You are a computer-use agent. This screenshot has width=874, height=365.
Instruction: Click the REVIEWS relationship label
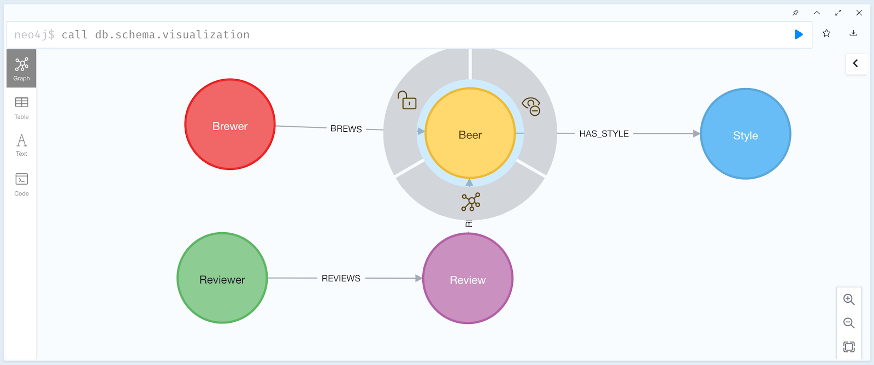[341, 279]
